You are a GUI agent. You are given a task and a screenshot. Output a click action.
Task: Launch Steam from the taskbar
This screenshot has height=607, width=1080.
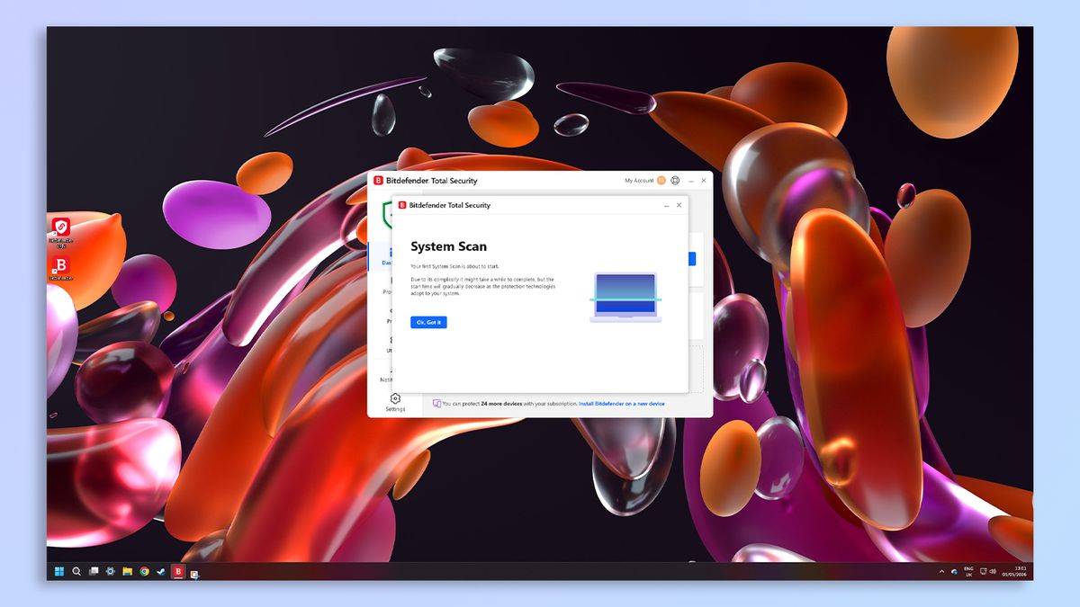(x=160, y=571)
